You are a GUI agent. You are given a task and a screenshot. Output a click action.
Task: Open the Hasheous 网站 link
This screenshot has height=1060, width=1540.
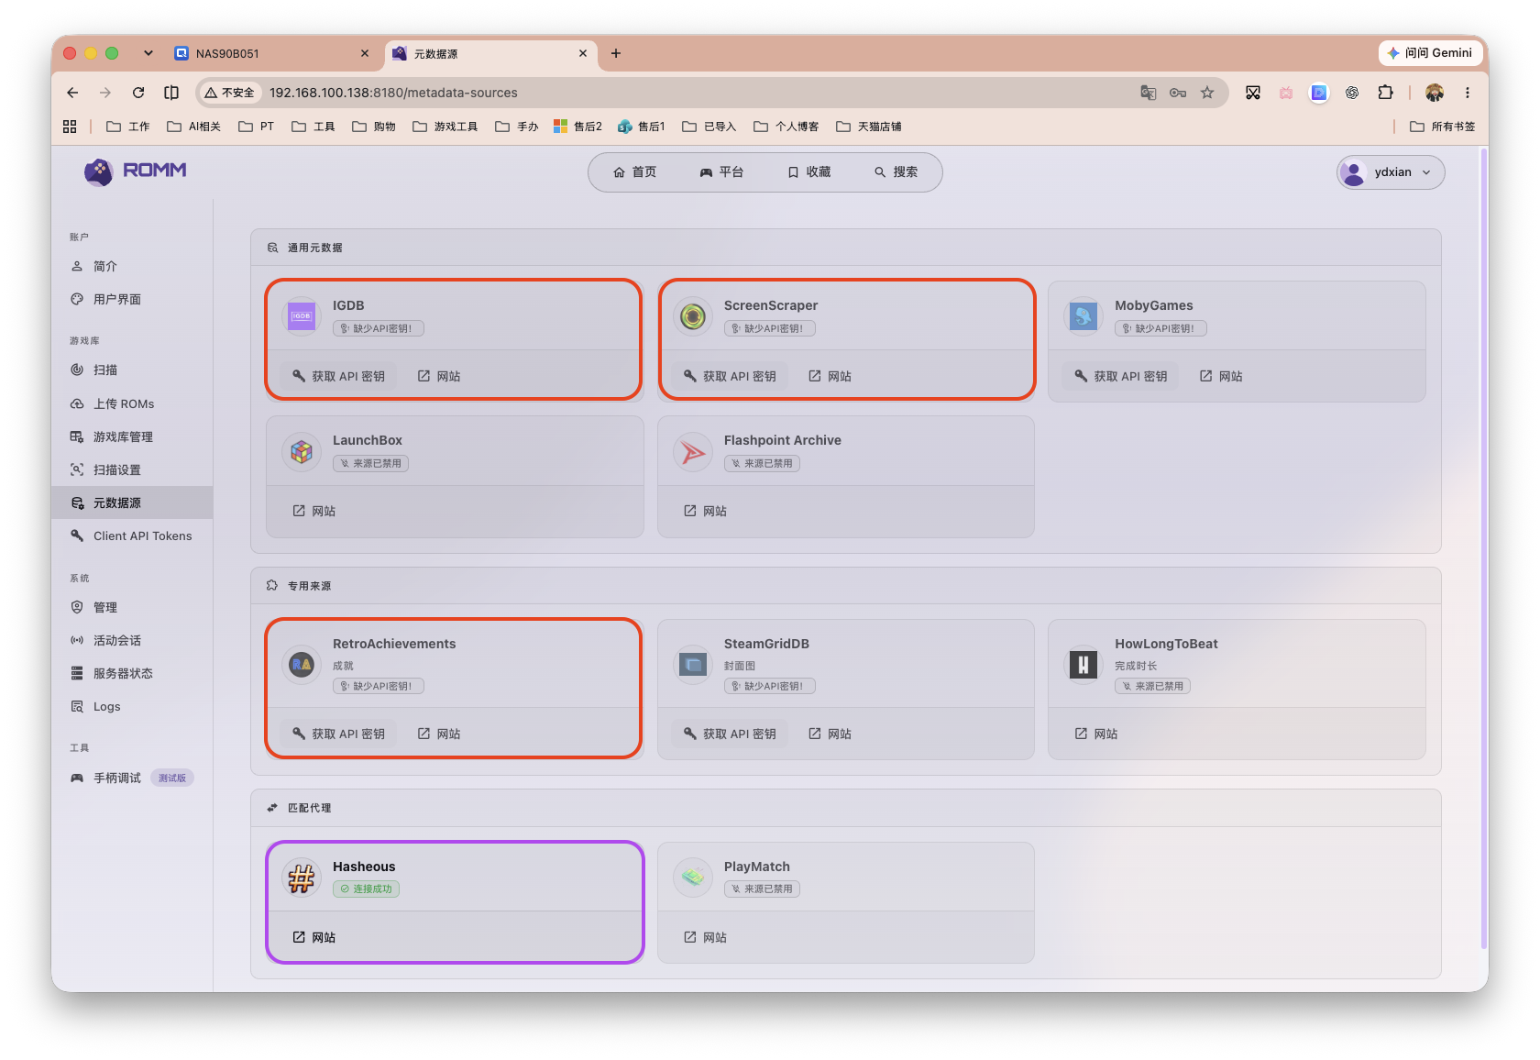pos(314,937)
